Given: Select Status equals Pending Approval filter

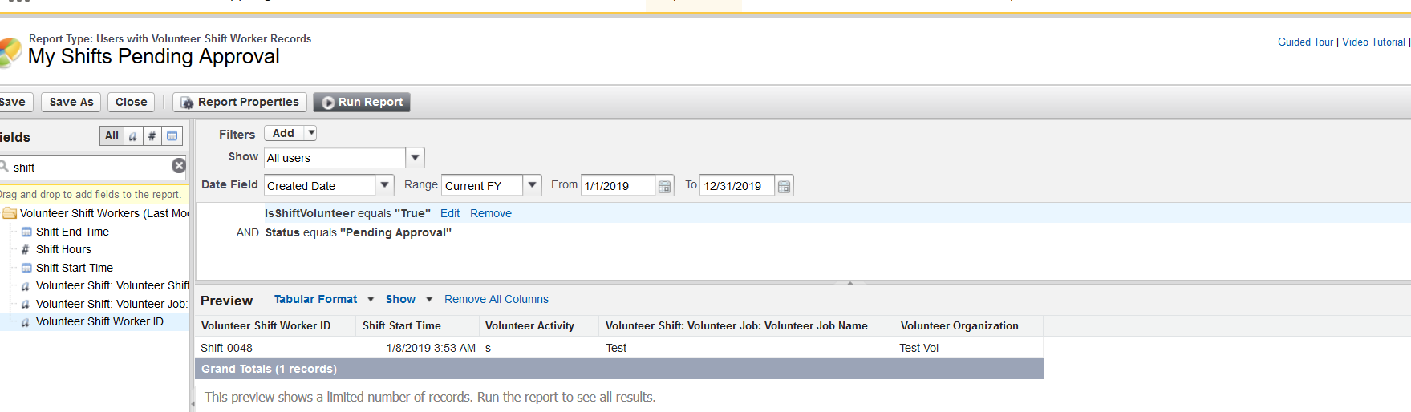Looking at the screenshot, I should [x=359, y=232].
